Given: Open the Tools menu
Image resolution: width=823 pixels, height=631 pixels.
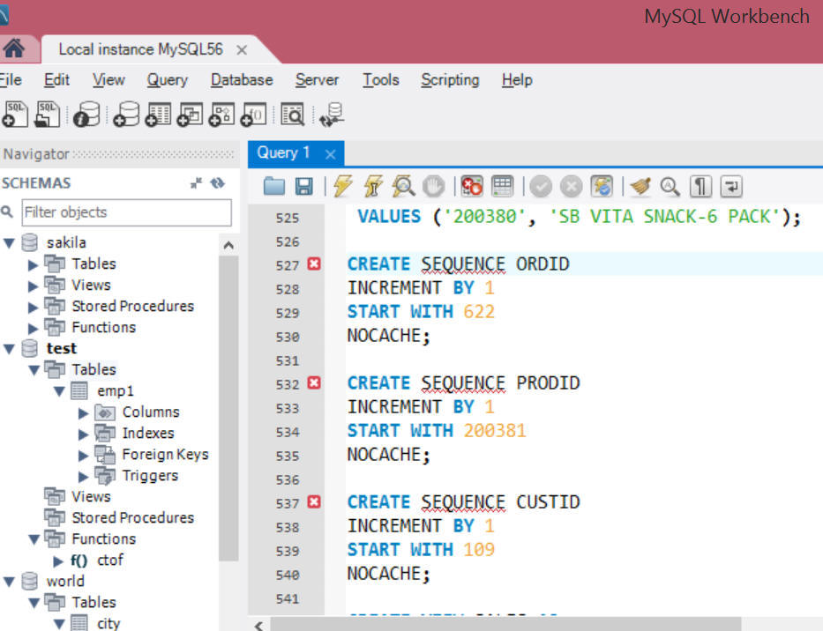Looking at the screenshot, I should coord(380,79).
